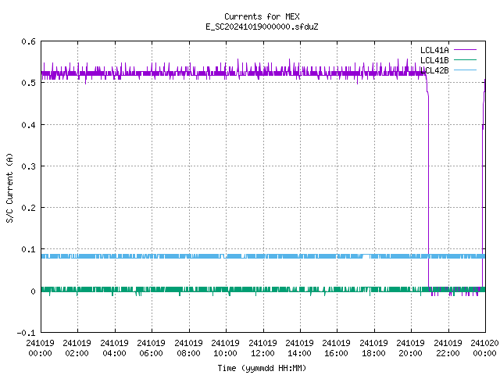Click the chart title 'Currents for MEX'
500x375 pixels.
pos(262,16)
